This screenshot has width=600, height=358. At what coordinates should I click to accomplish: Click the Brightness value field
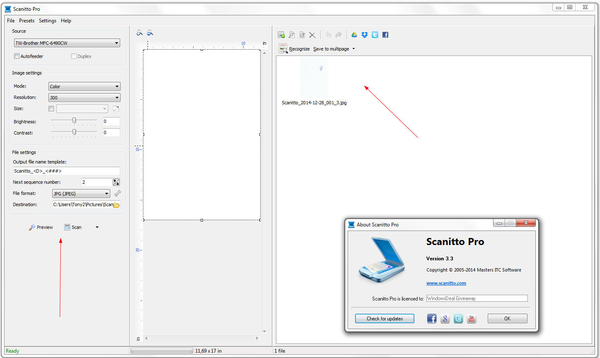pyautogui.click(x=111, y=121)
